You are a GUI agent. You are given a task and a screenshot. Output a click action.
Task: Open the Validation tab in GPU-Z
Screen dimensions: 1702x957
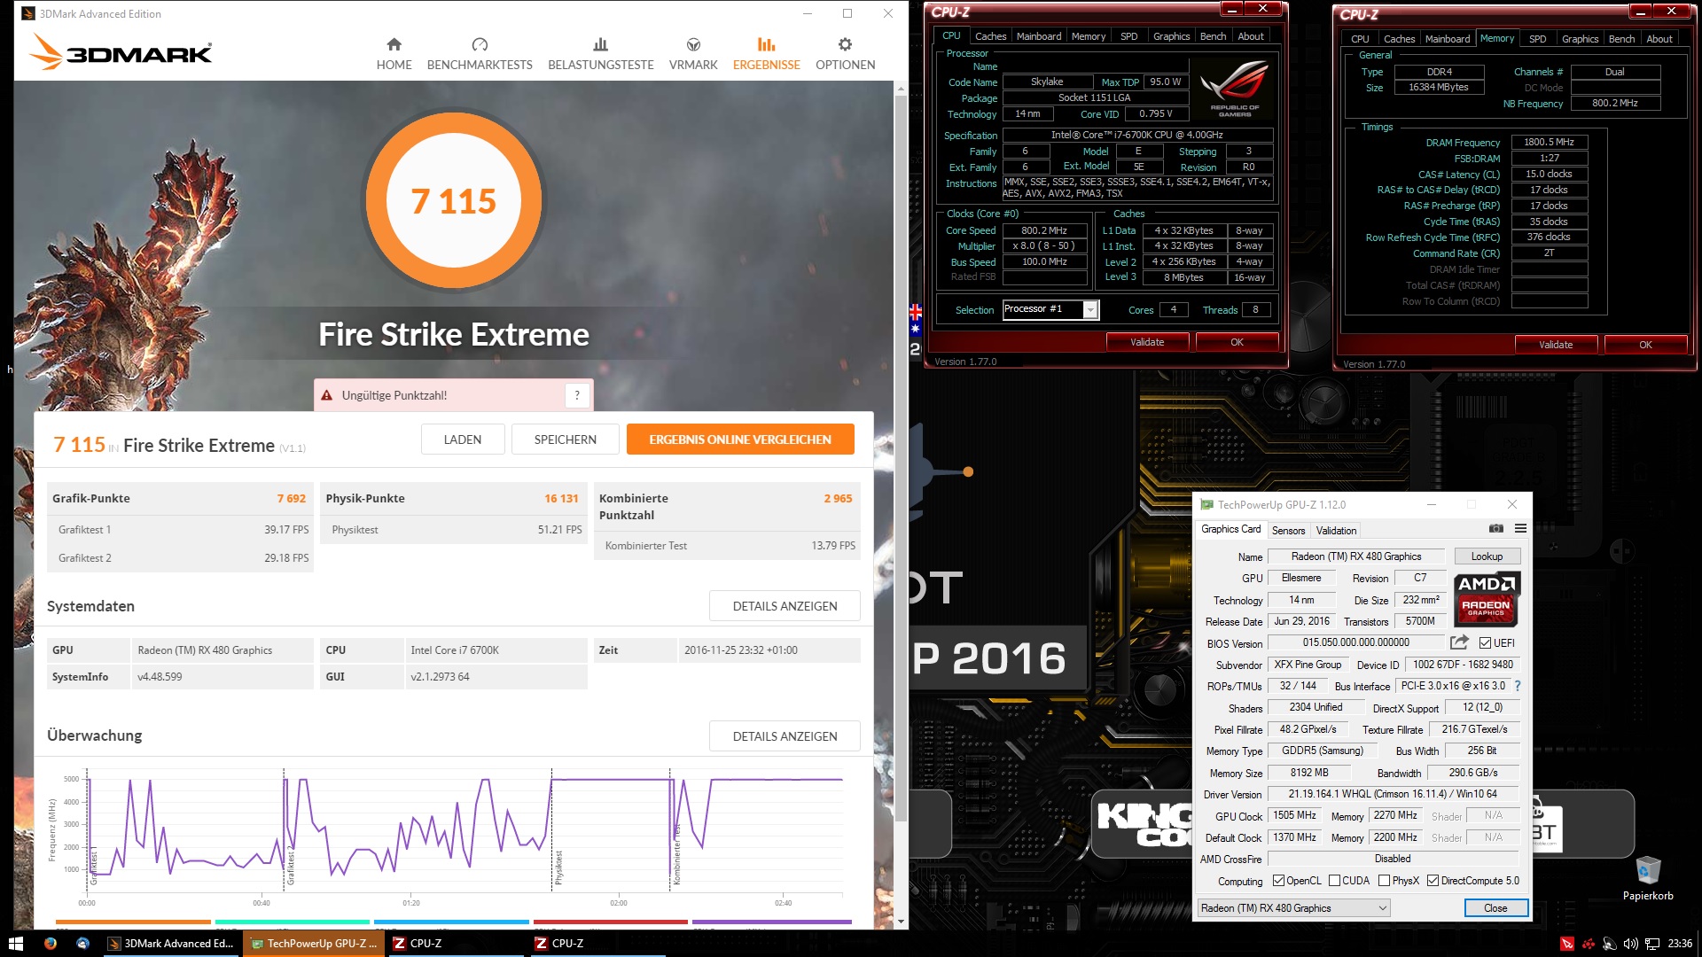(x=1336, y=531)
